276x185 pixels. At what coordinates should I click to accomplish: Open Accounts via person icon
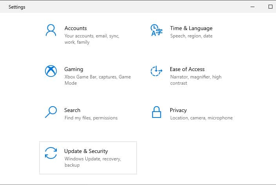pos(51,30)
